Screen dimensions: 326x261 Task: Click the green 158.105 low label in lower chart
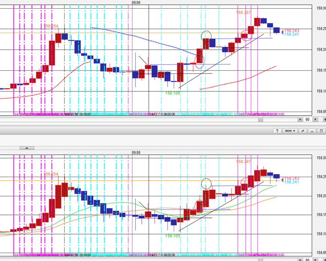pyautogui.click(x=173, y=236)
